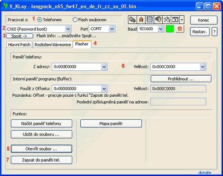
Task: Click the buffer Velikost 0x000C0000 read-only field
Action: tap(178, 89)
